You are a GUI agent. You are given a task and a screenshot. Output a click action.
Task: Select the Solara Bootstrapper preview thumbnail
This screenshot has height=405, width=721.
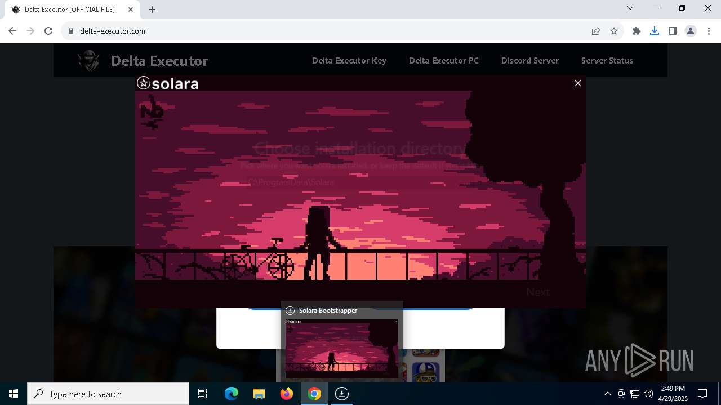point(342,348)
